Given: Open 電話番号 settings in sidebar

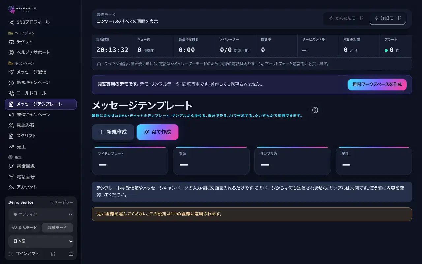Looking at the screenshot, I should click(x=41, y=177).
